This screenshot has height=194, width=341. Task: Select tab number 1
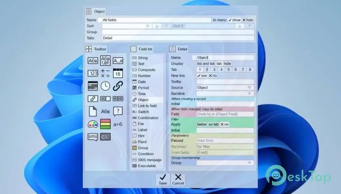[x=200, y=69]
